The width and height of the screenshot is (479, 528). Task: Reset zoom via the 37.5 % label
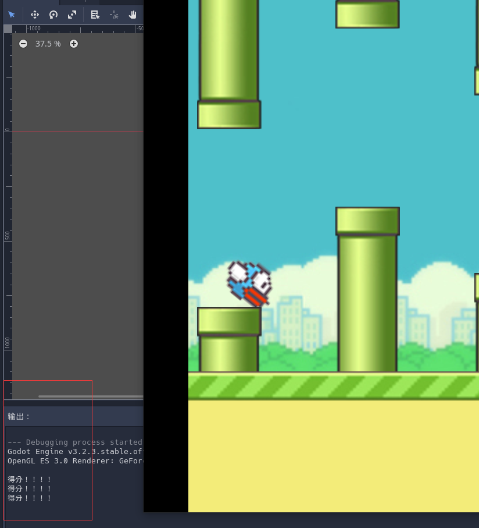[x=48, y=44]
